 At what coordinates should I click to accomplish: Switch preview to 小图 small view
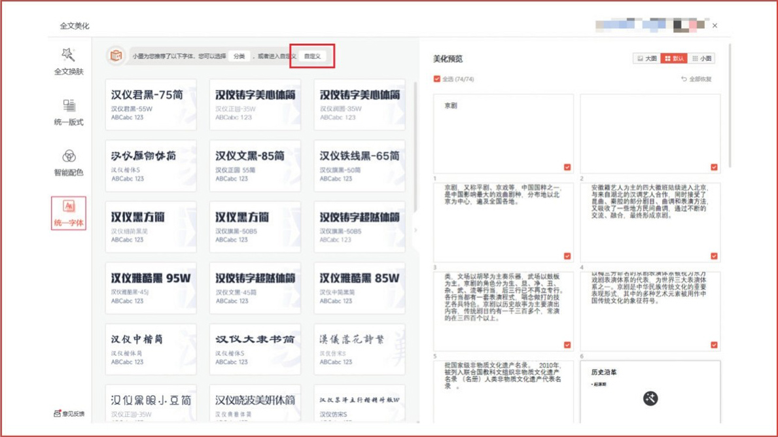[x=701, y=58]
